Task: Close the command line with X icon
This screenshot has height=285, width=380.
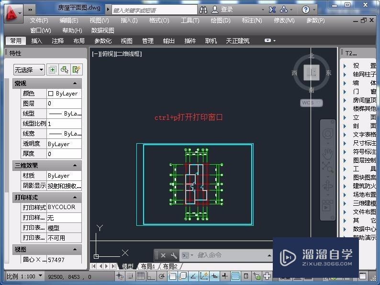Action: click(163, 255)
